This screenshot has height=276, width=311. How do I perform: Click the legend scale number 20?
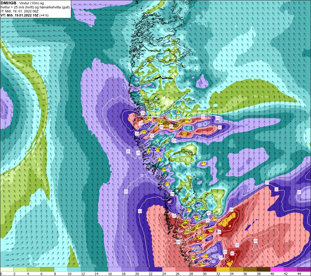click(137, 274)
